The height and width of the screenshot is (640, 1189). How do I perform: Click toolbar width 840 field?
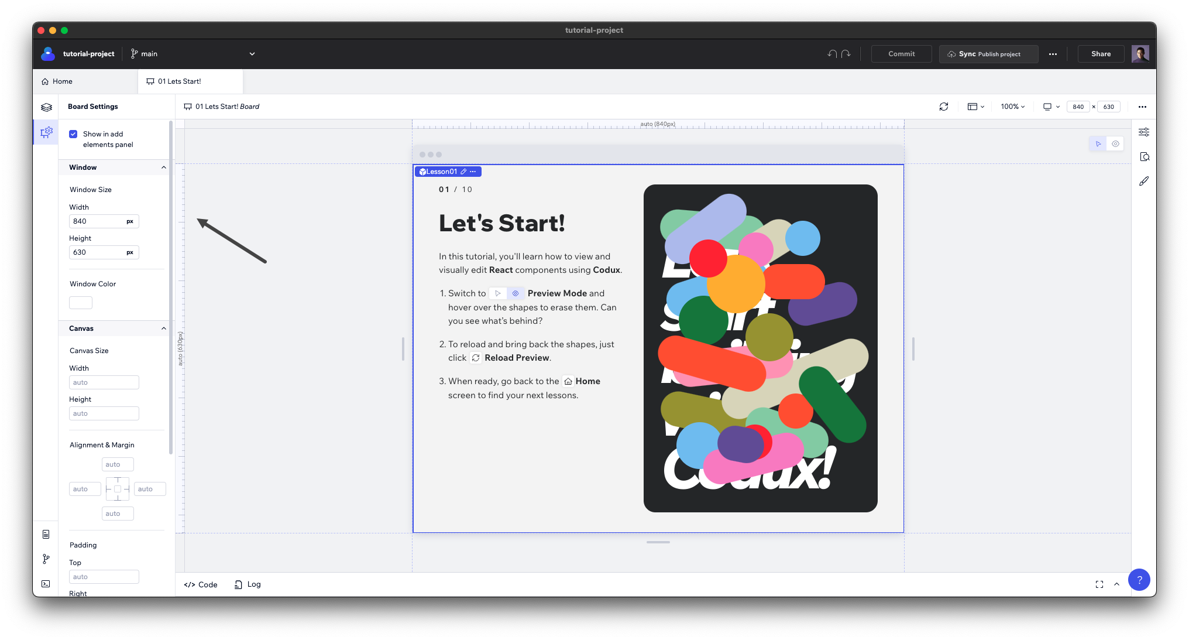click(x=1078, y=107)
